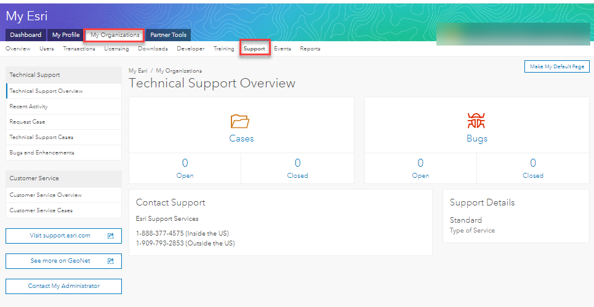Click the Technical Support Overview page title
Image resolution: width=594 pixels, height=307 pixels.
click(212, 83)
